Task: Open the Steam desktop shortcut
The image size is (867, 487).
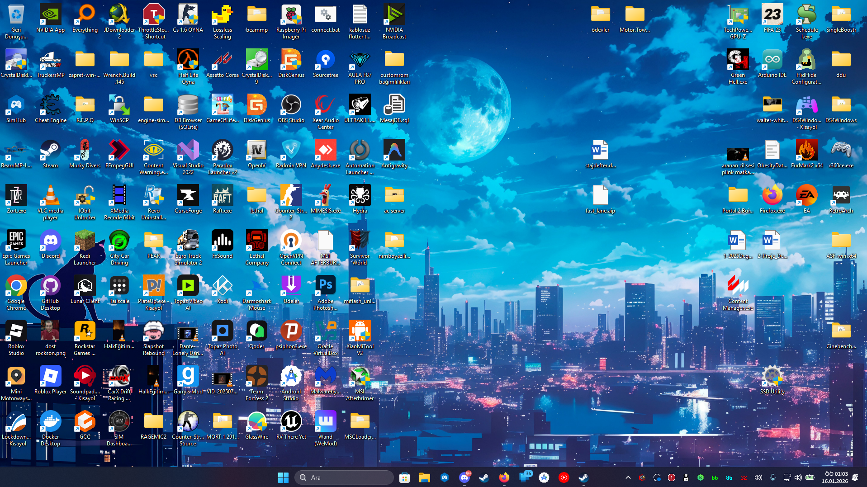Action: [50, 154]
